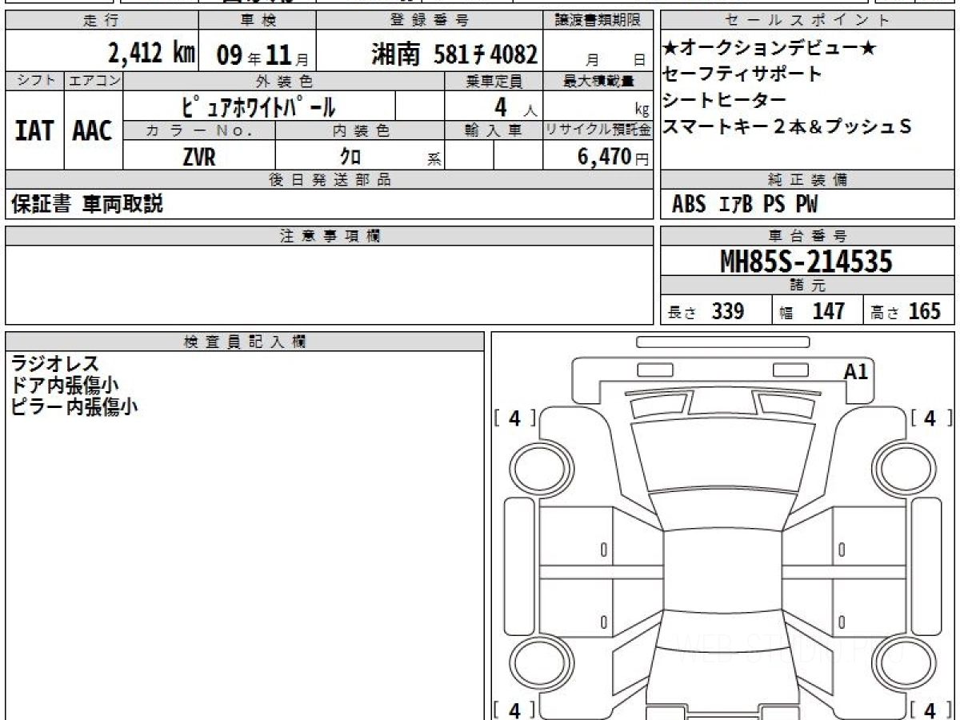Click the 車検 header cell

click(x=258, y=21)
